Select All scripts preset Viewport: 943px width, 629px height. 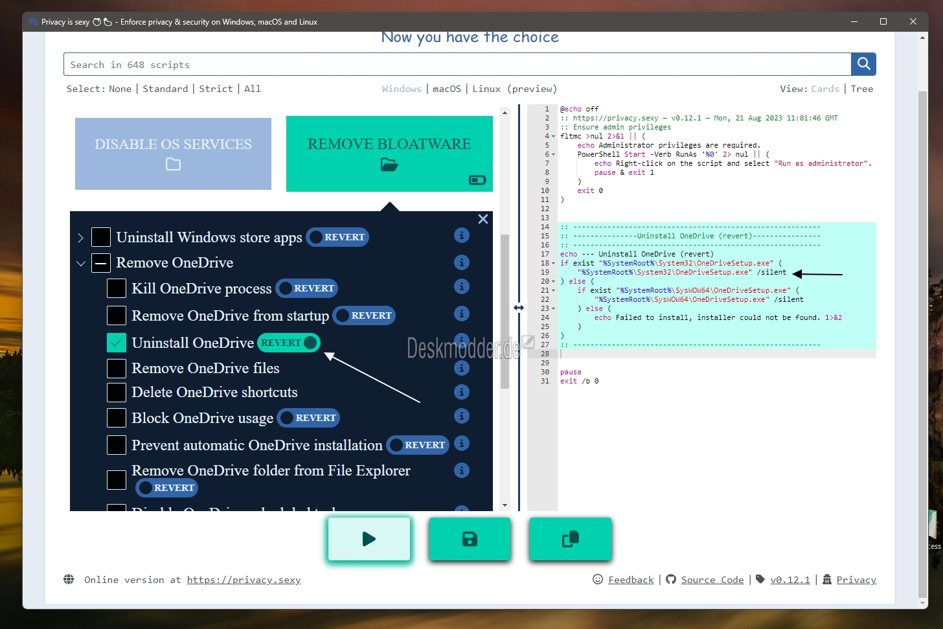pyautogui.click(x=253, y=89)
